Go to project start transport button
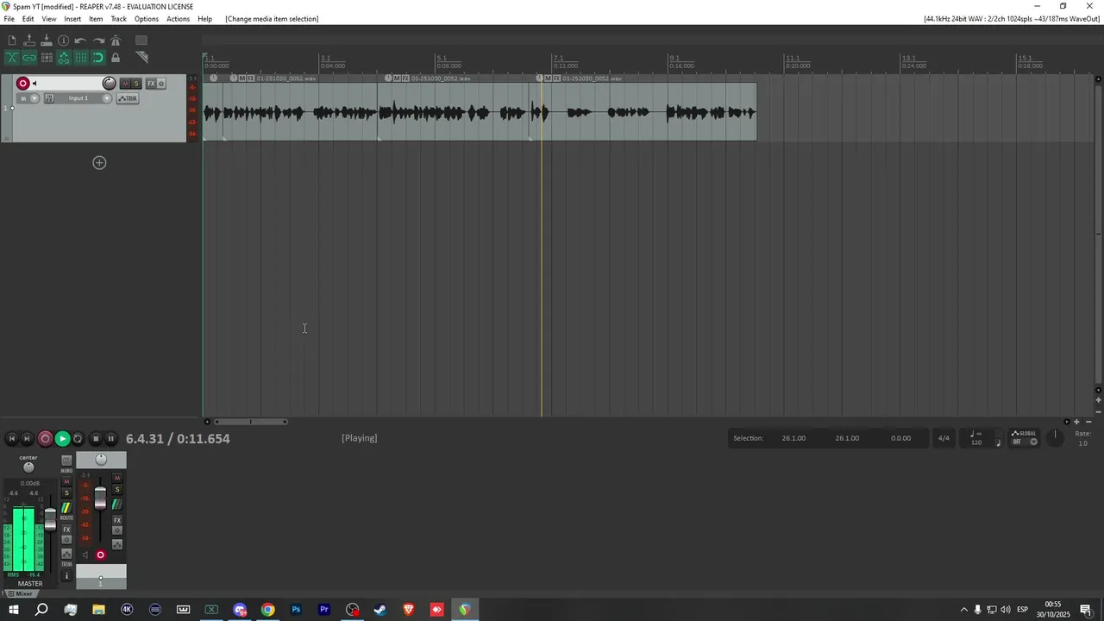This screenshot has width=1104, height=621. click(12, 439)
